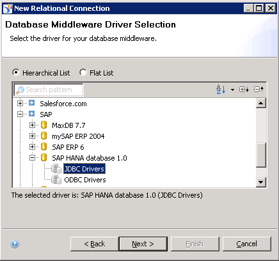The height and width of the screenshot is (261, 279).
Task: Click the A-Z sort icon
Action: (x=221, y=90)
